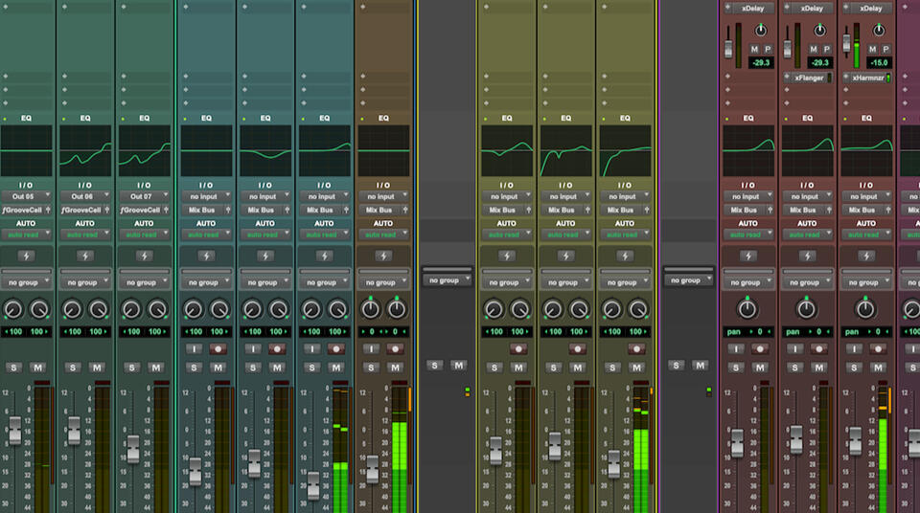Image resolution: width=920 pixels, height=513 pixels.
Task: Click left pan knob on Out 05 track
Action: point(13,309)
